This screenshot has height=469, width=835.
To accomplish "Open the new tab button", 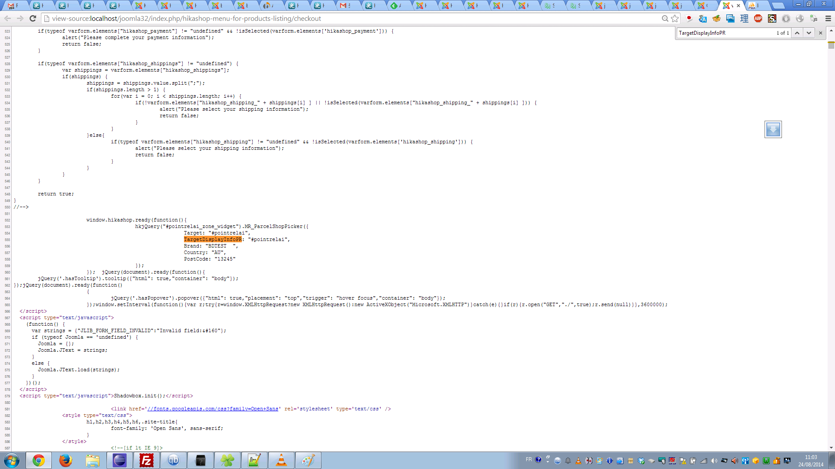I will click(778, 6).
